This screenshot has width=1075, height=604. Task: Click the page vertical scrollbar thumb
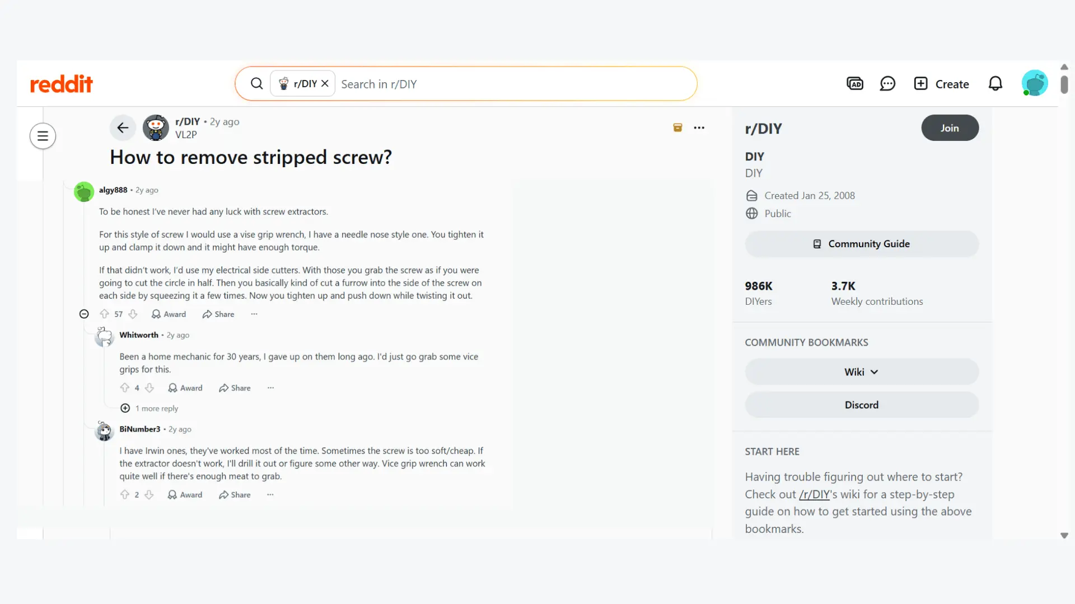1064,84
